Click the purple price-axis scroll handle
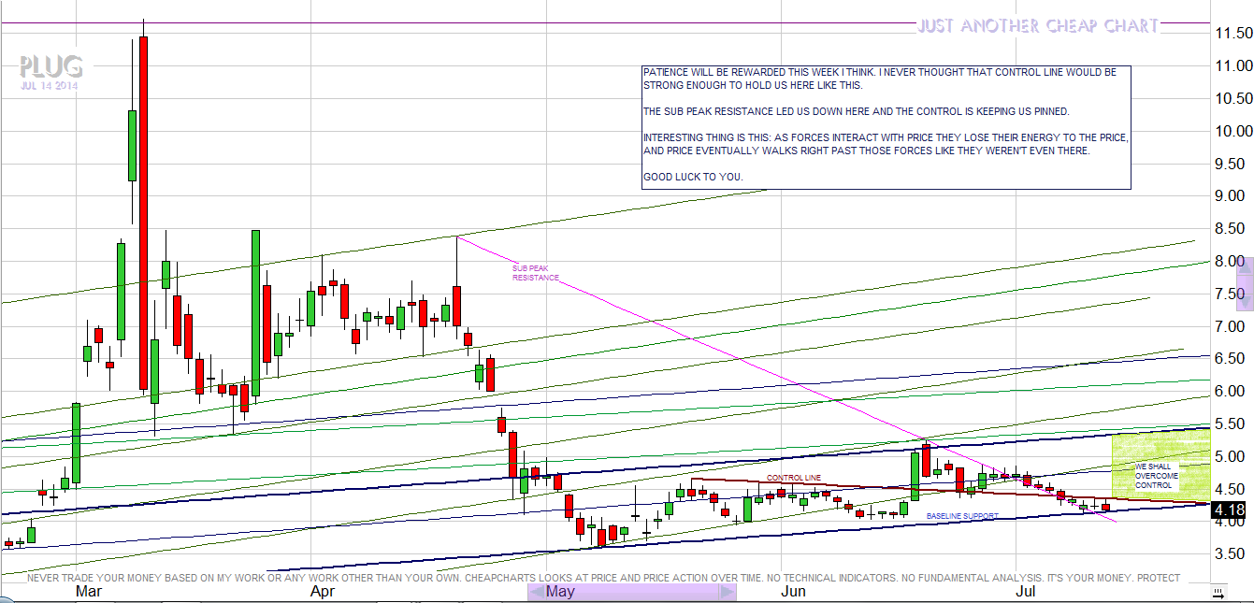This screenshot has width=1254, height=603. coord(1244,282)
